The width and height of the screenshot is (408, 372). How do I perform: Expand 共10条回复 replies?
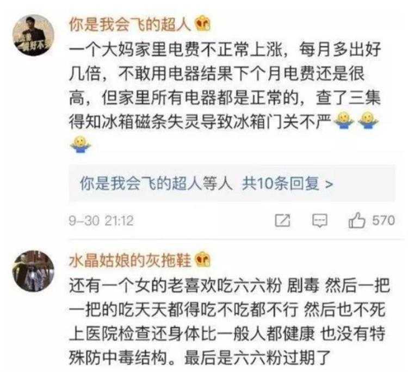[281, 183]
